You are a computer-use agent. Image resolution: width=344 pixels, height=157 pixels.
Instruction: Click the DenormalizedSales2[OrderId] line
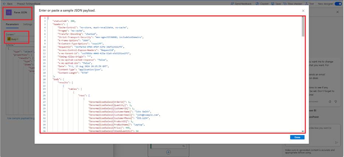tap(109, 102)
